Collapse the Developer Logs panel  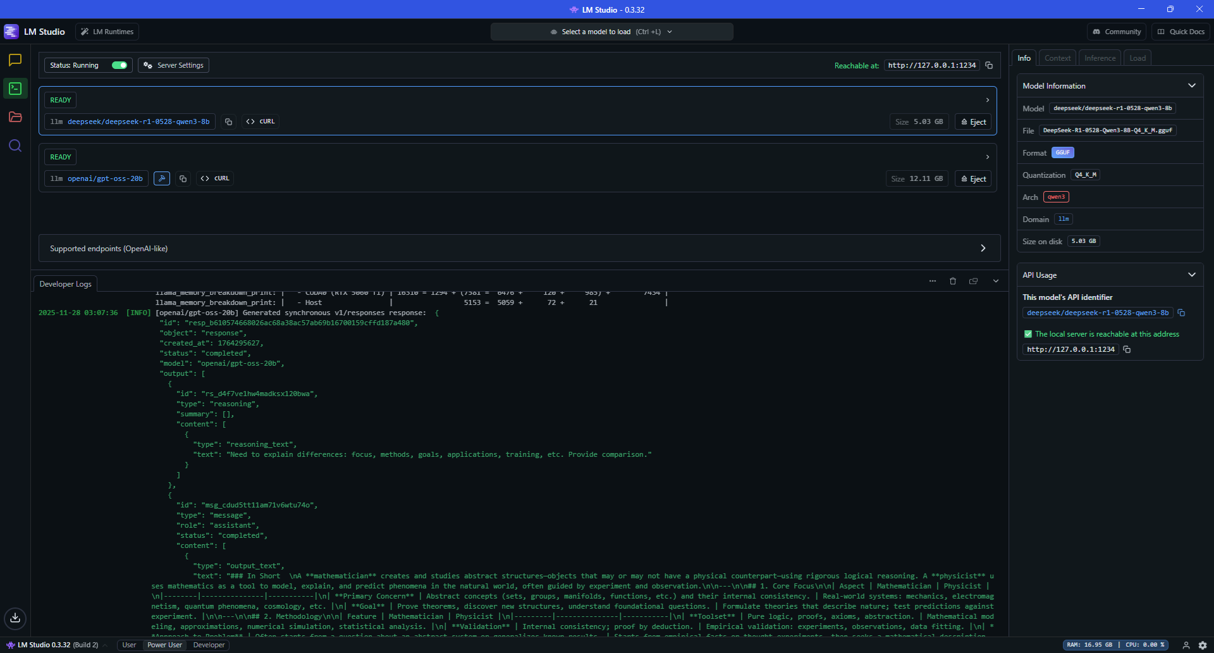tap(996, 281)
